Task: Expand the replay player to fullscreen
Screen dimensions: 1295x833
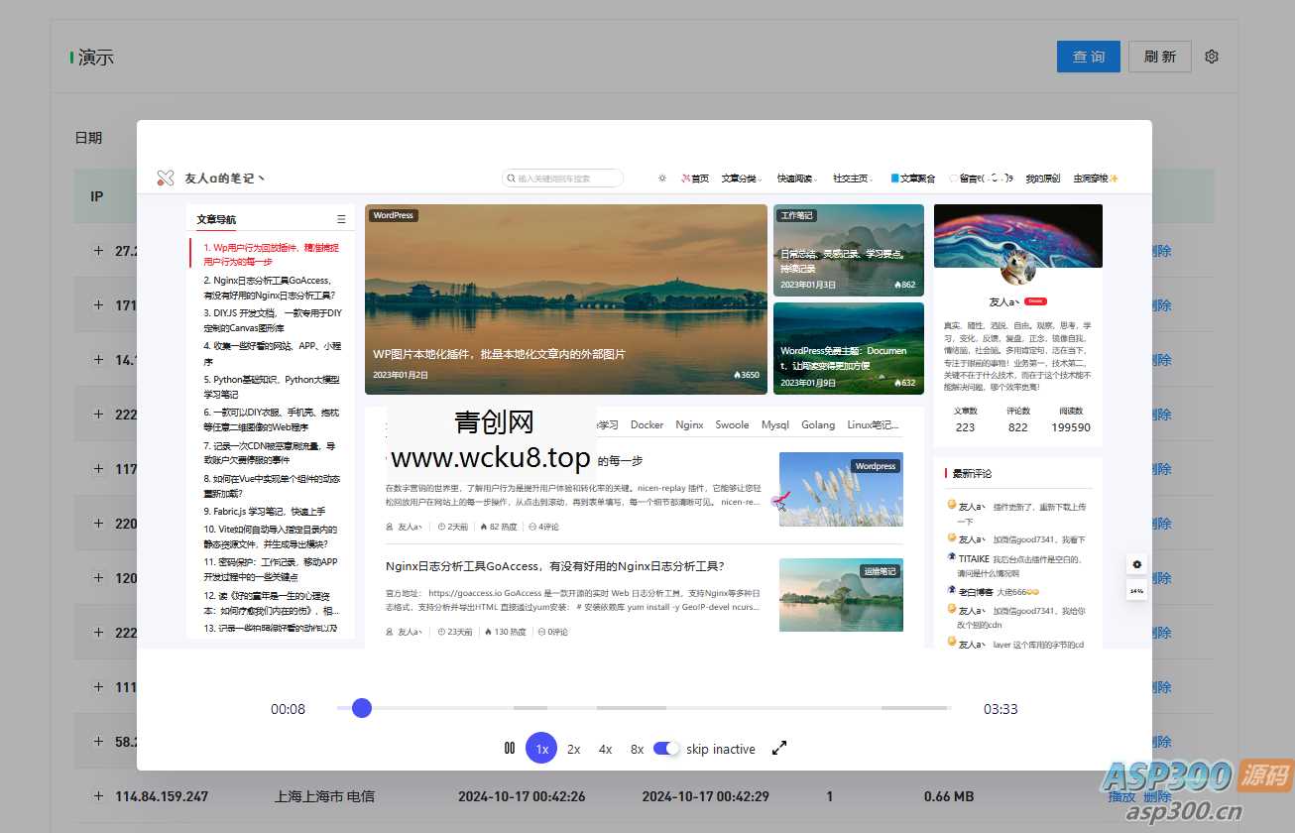Action: [x=778, y=748]
